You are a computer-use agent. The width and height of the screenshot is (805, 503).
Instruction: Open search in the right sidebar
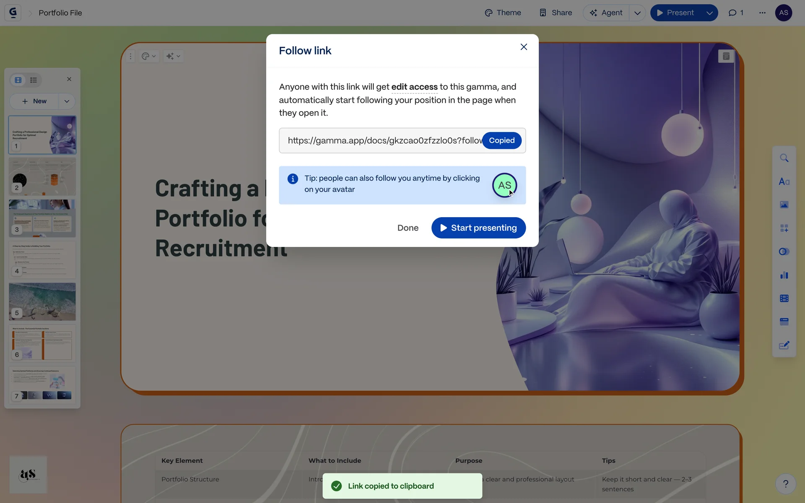point(784,158)
